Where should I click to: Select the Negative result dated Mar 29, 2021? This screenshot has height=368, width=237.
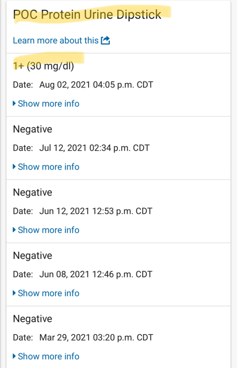tap(33, 319)
